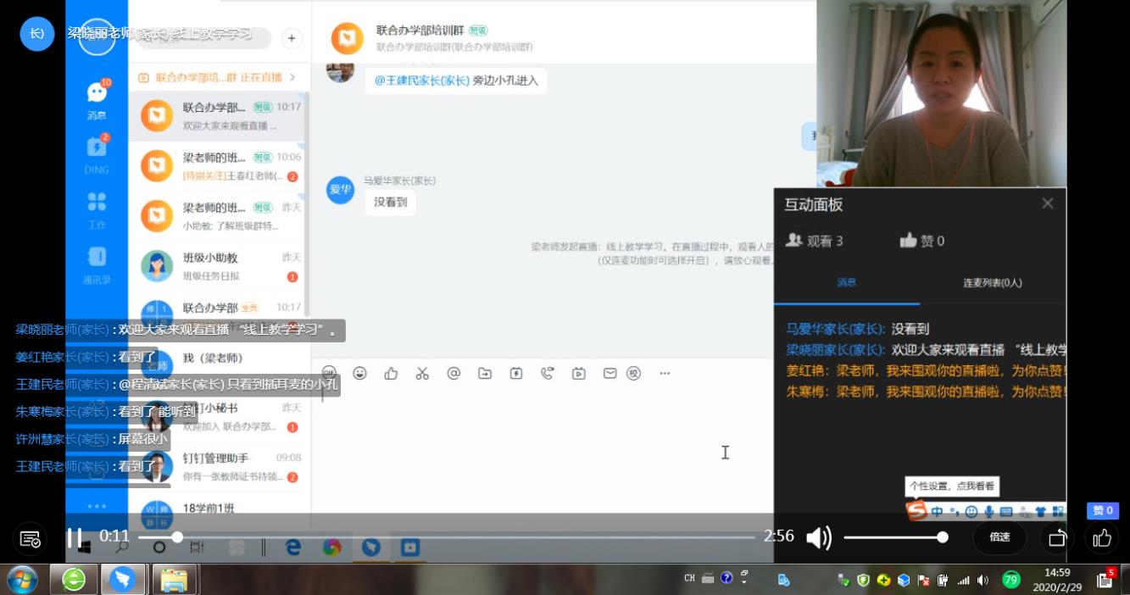Open 工作 workbench in sidebar

(x=97, y=209)
